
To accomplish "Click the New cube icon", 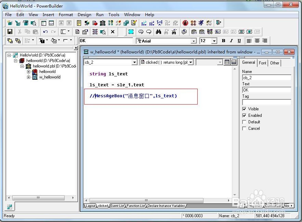I will [10, 23].
